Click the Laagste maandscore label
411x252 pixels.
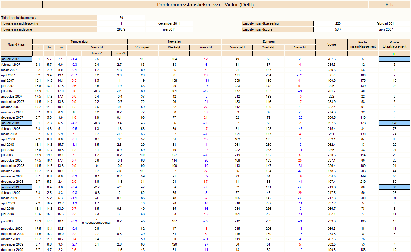tap(278, 29)
